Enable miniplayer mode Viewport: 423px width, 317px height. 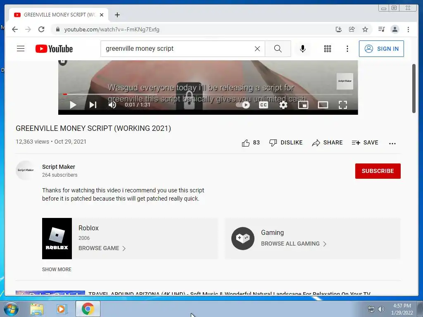303,104
